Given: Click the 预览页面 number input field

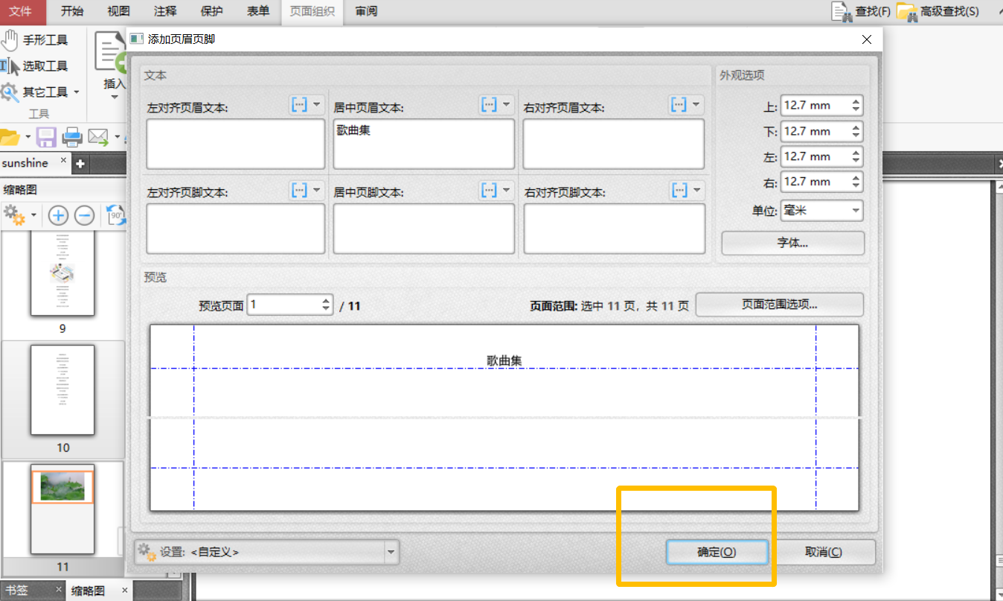Looking at the screenshot, I should pyautogui.click(x=283, y=305).
